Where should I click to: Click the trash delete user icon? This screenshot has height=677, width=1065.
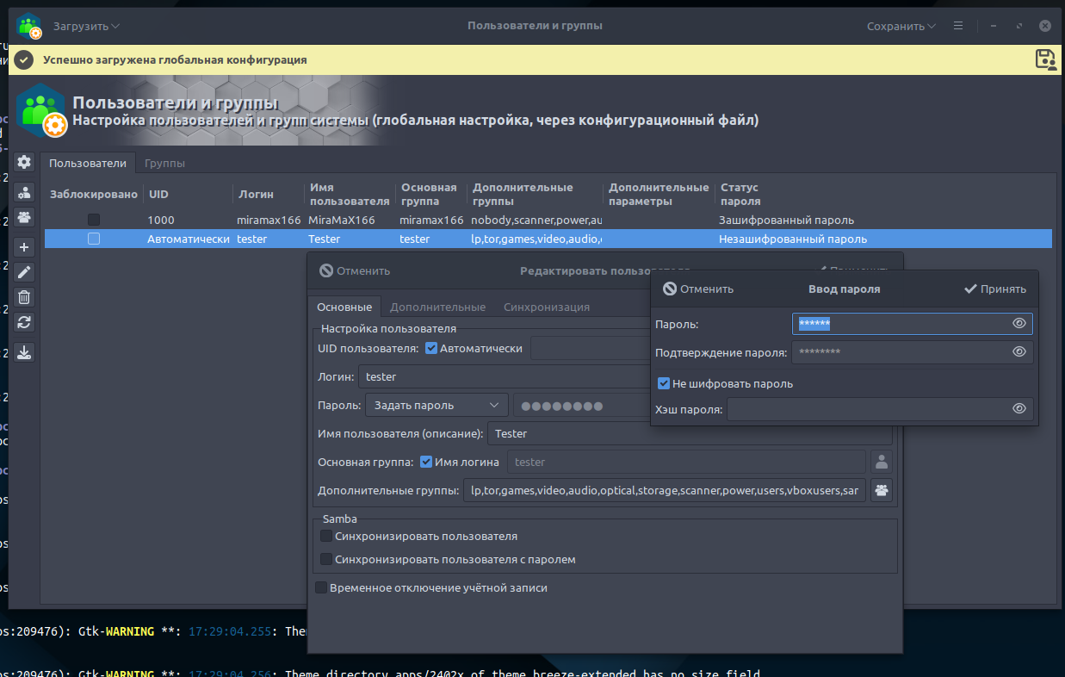pyautogui.click(x=24, y=297)
